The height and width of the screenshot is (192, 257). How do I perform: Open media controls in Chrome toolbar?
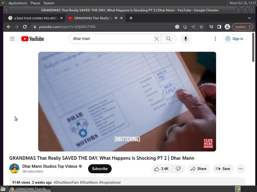tap(211, 27)
